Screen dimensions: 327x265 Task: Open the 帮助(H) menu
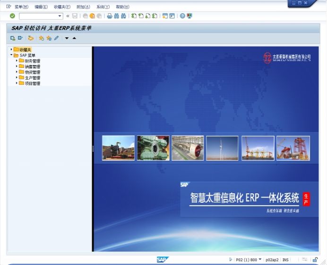123,7
